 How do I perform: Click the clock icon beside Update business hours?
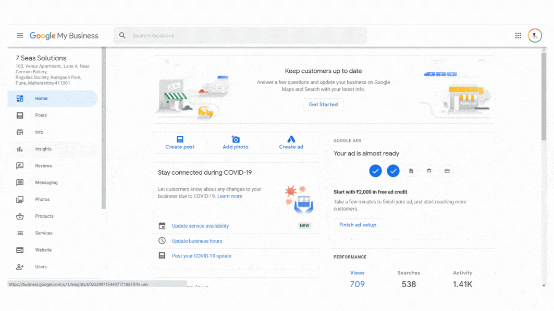tap(162, 240)
